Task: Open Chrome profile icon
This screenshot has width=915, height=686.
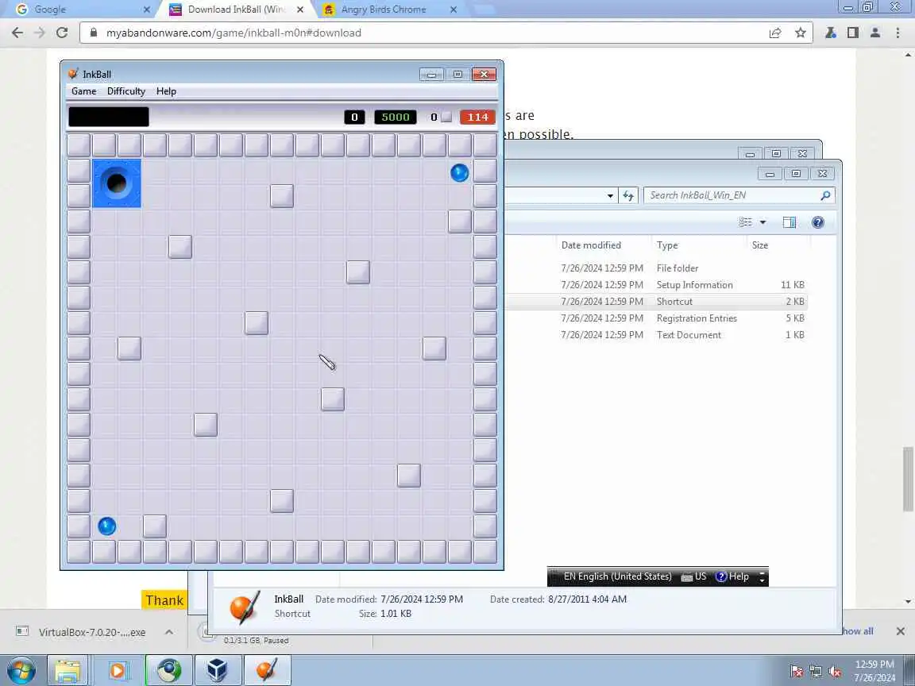Action: pos(874,33)
